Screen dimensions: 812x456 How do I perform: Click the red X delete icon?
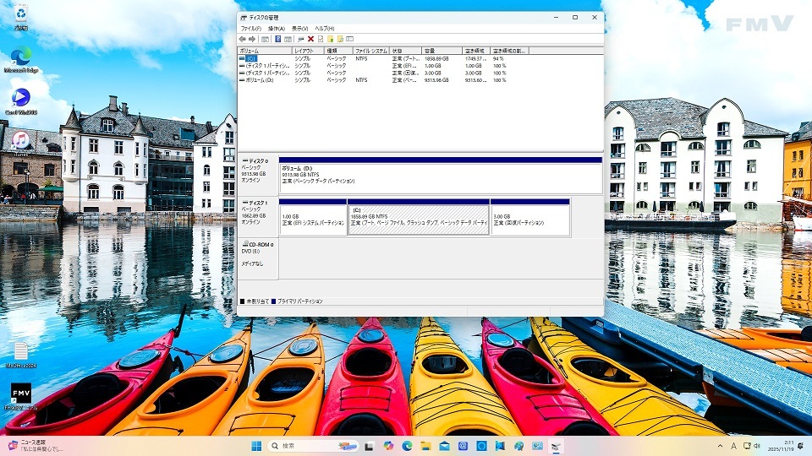pos(310,39)
